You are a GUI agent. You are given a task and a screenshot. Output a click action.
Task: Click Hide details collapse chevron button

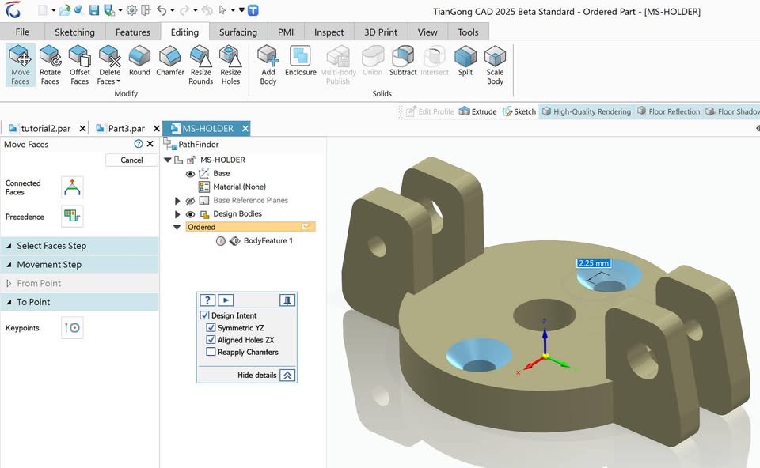pos(287,375)
